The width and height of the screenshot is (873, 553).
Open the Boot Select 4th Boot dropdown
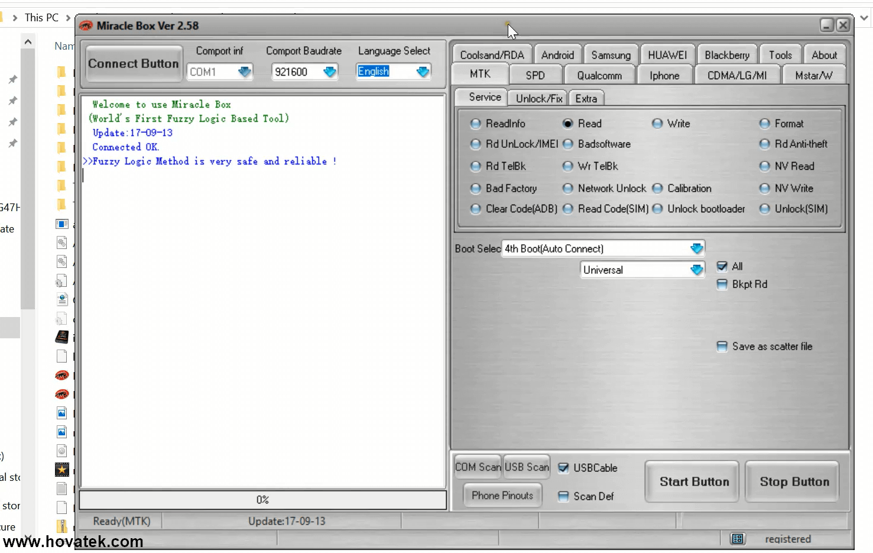point(696,248)
